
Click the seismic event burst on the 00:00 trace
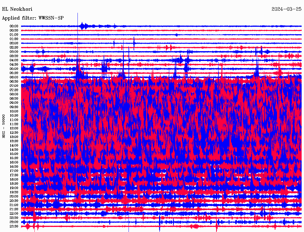pyautogui.click(x=83, y=26)
